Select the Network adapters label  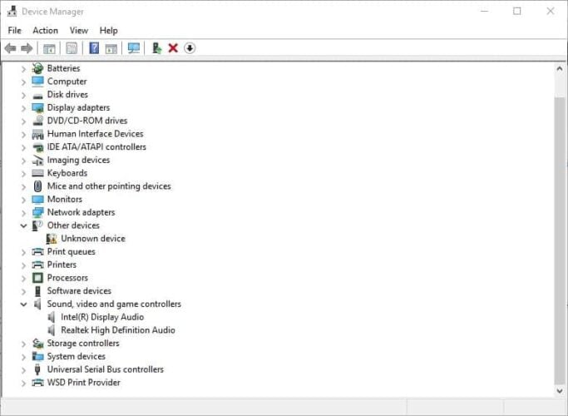pos(81,212)
